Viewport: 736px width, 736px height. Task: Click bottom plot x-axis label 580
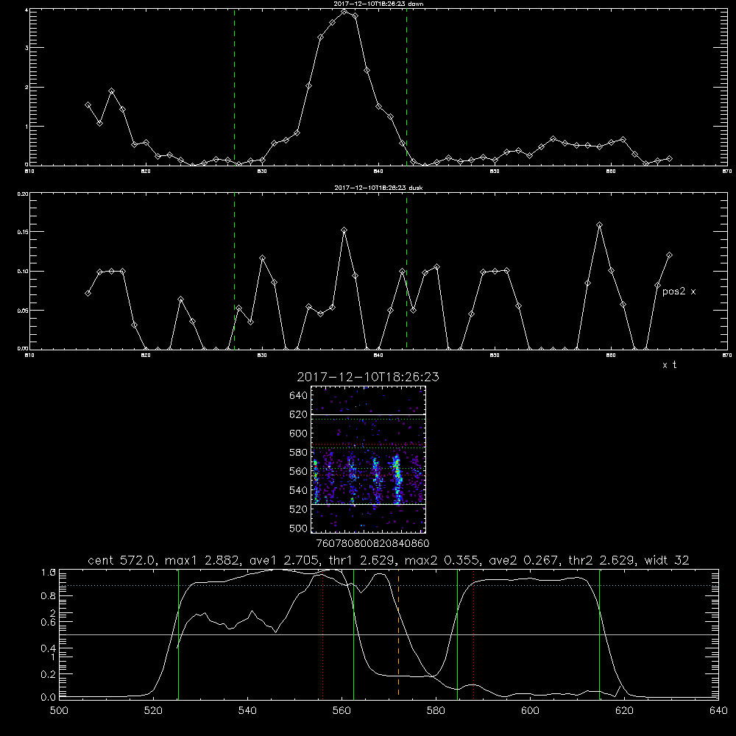point(436,711)
